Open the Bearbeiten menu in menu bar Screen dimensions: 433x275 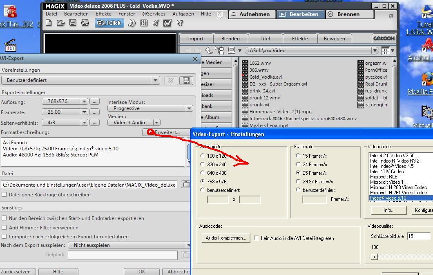click(x=76, y=14)
